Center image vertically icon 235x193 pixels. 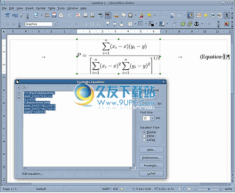(115, 24)
